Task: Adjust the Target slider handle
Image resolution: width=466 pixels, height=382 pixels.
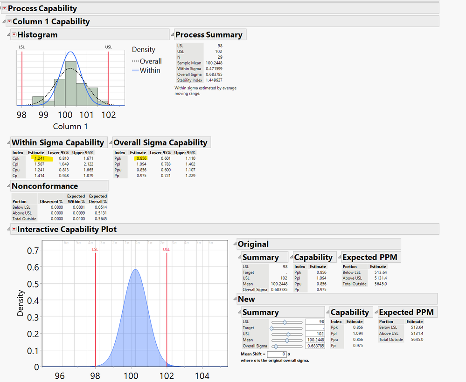Action: click(271, 328)
